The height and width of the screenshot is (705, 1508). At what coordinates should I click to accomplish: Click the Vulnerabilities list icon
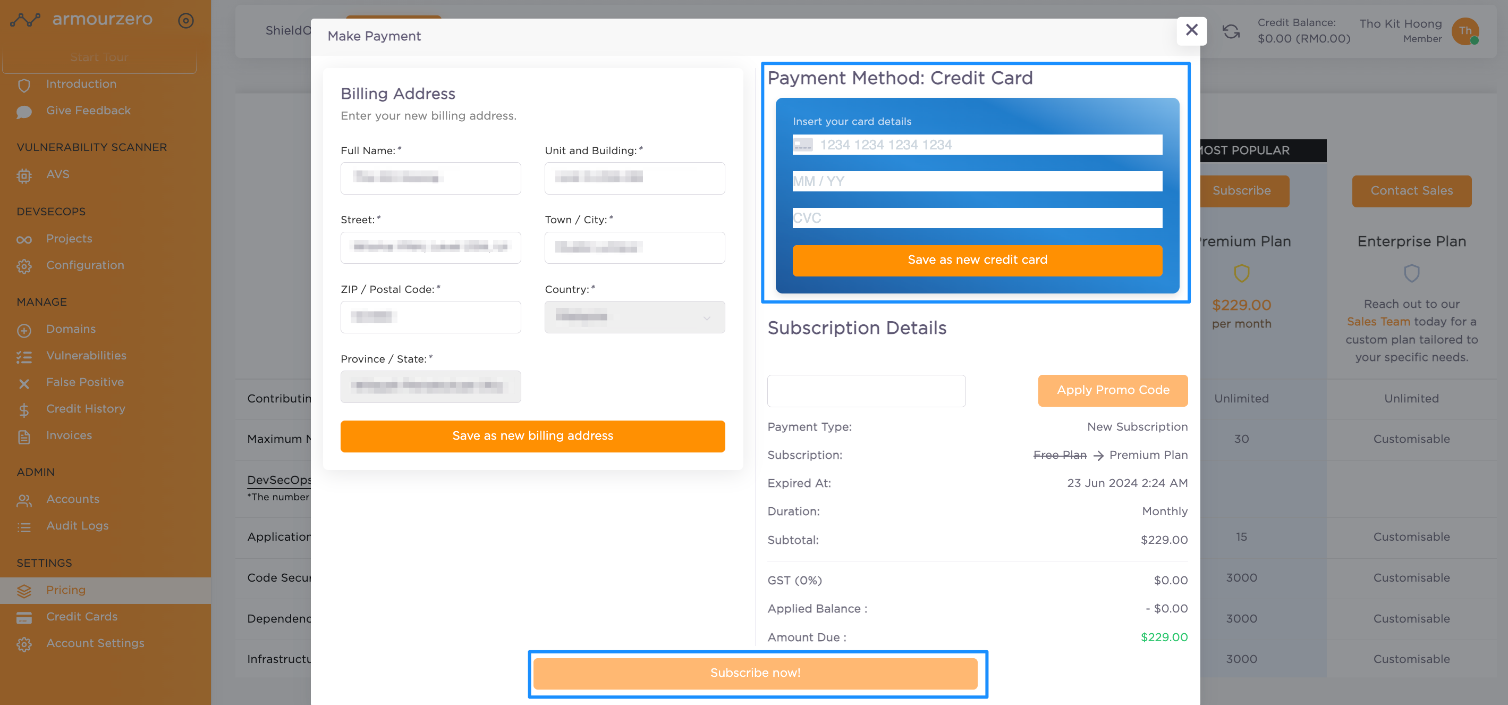(24, 357)
